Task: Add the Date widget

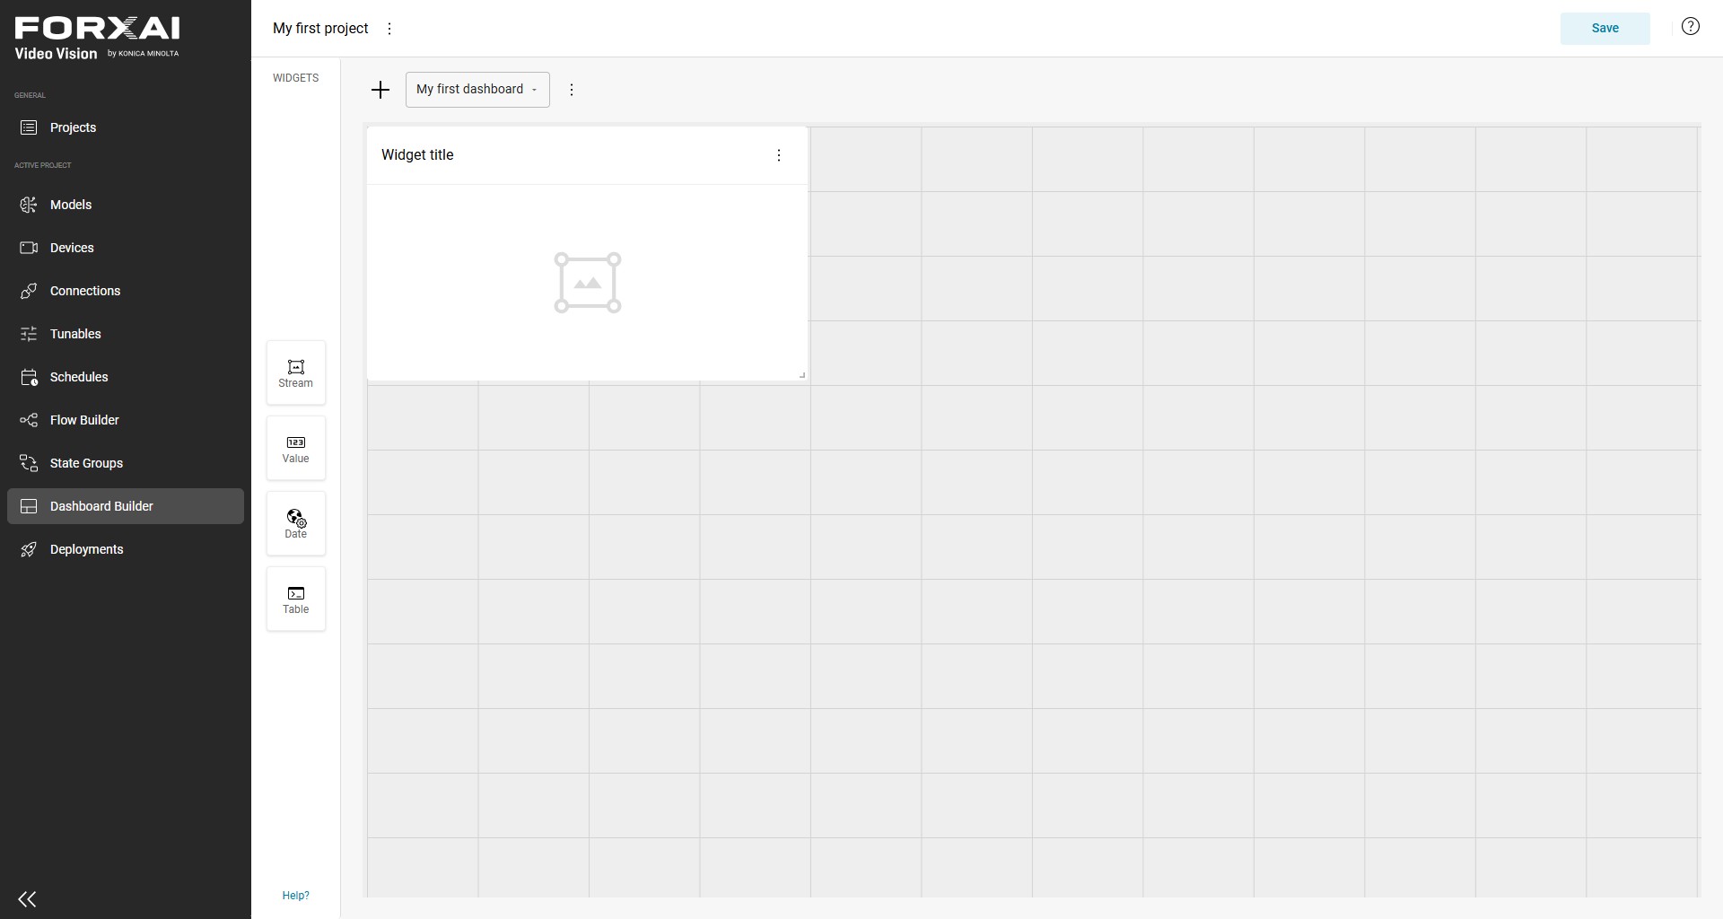Action: click(x=296, y=523)
